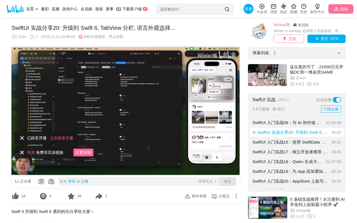Show the 简介 of the collection

point(279,109)
